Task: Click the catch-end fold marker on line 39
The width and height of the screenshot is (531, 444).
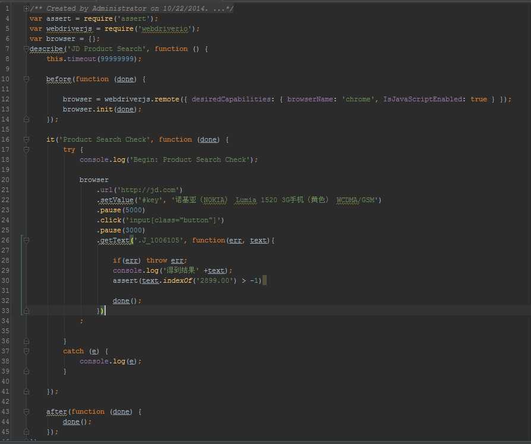Action: [26, 371]
